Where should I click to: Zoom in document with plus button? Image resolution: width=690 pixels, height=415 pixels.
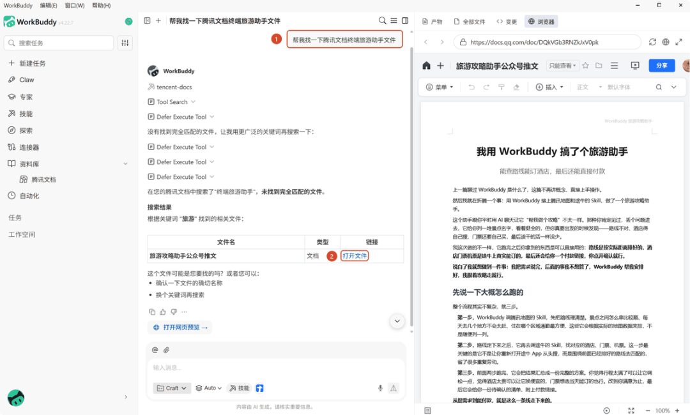(677, 411)
